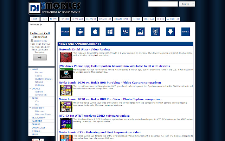The image size is (225, 141).
Task: Open the SPECS menu tab
Action: (x=65, y=19)
